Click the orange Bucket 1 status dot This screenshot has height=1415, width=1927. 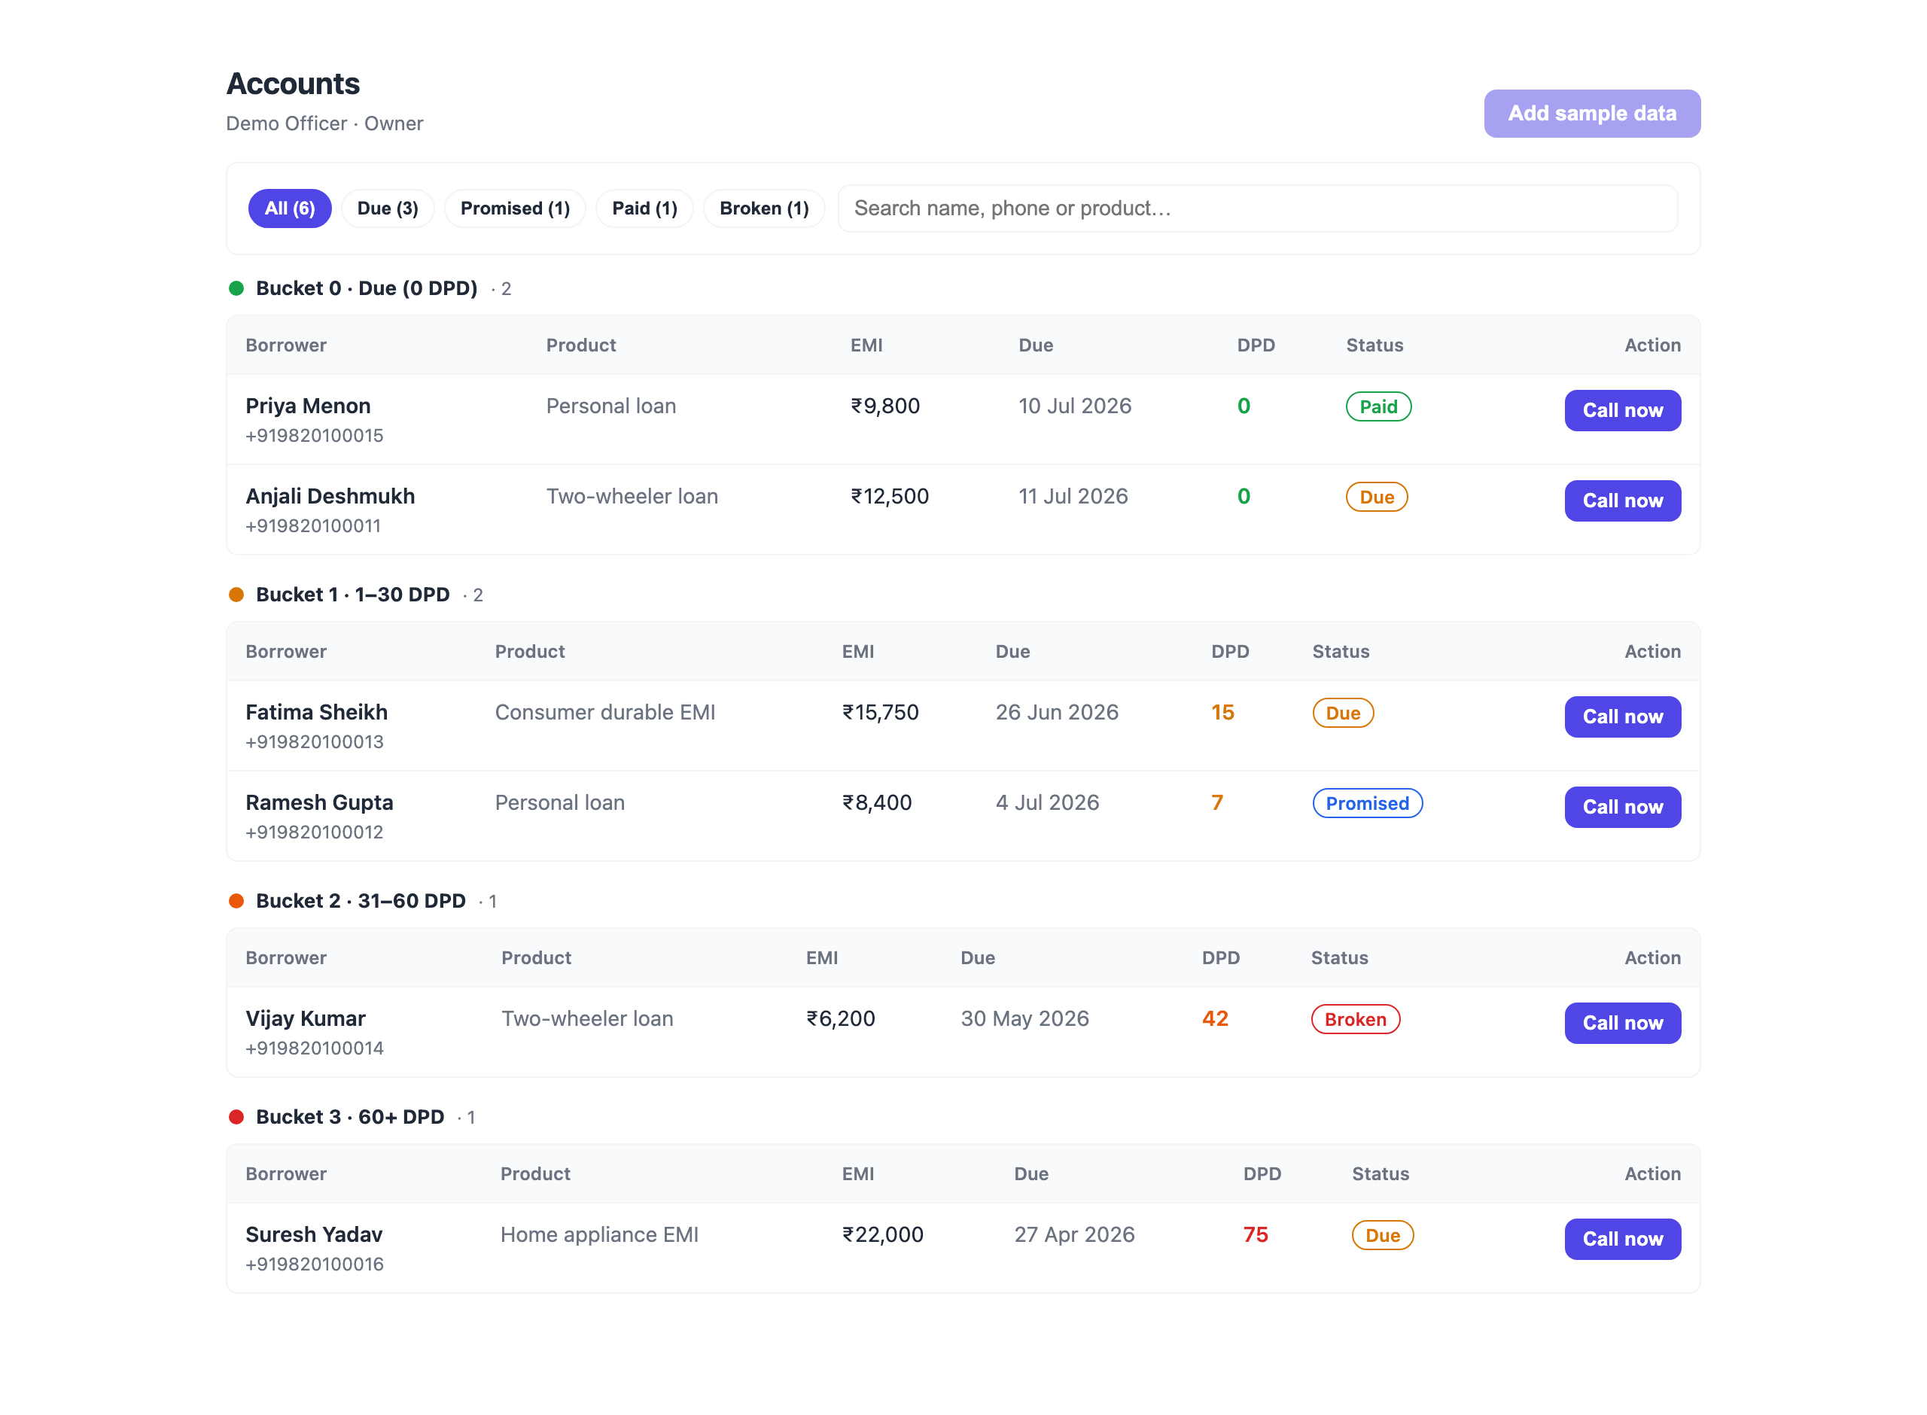coord(236,595)
